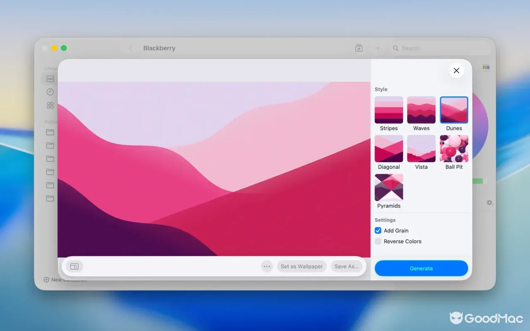
Task: Click New Collection at the sidebar bottom
Action: pos(65,280)
